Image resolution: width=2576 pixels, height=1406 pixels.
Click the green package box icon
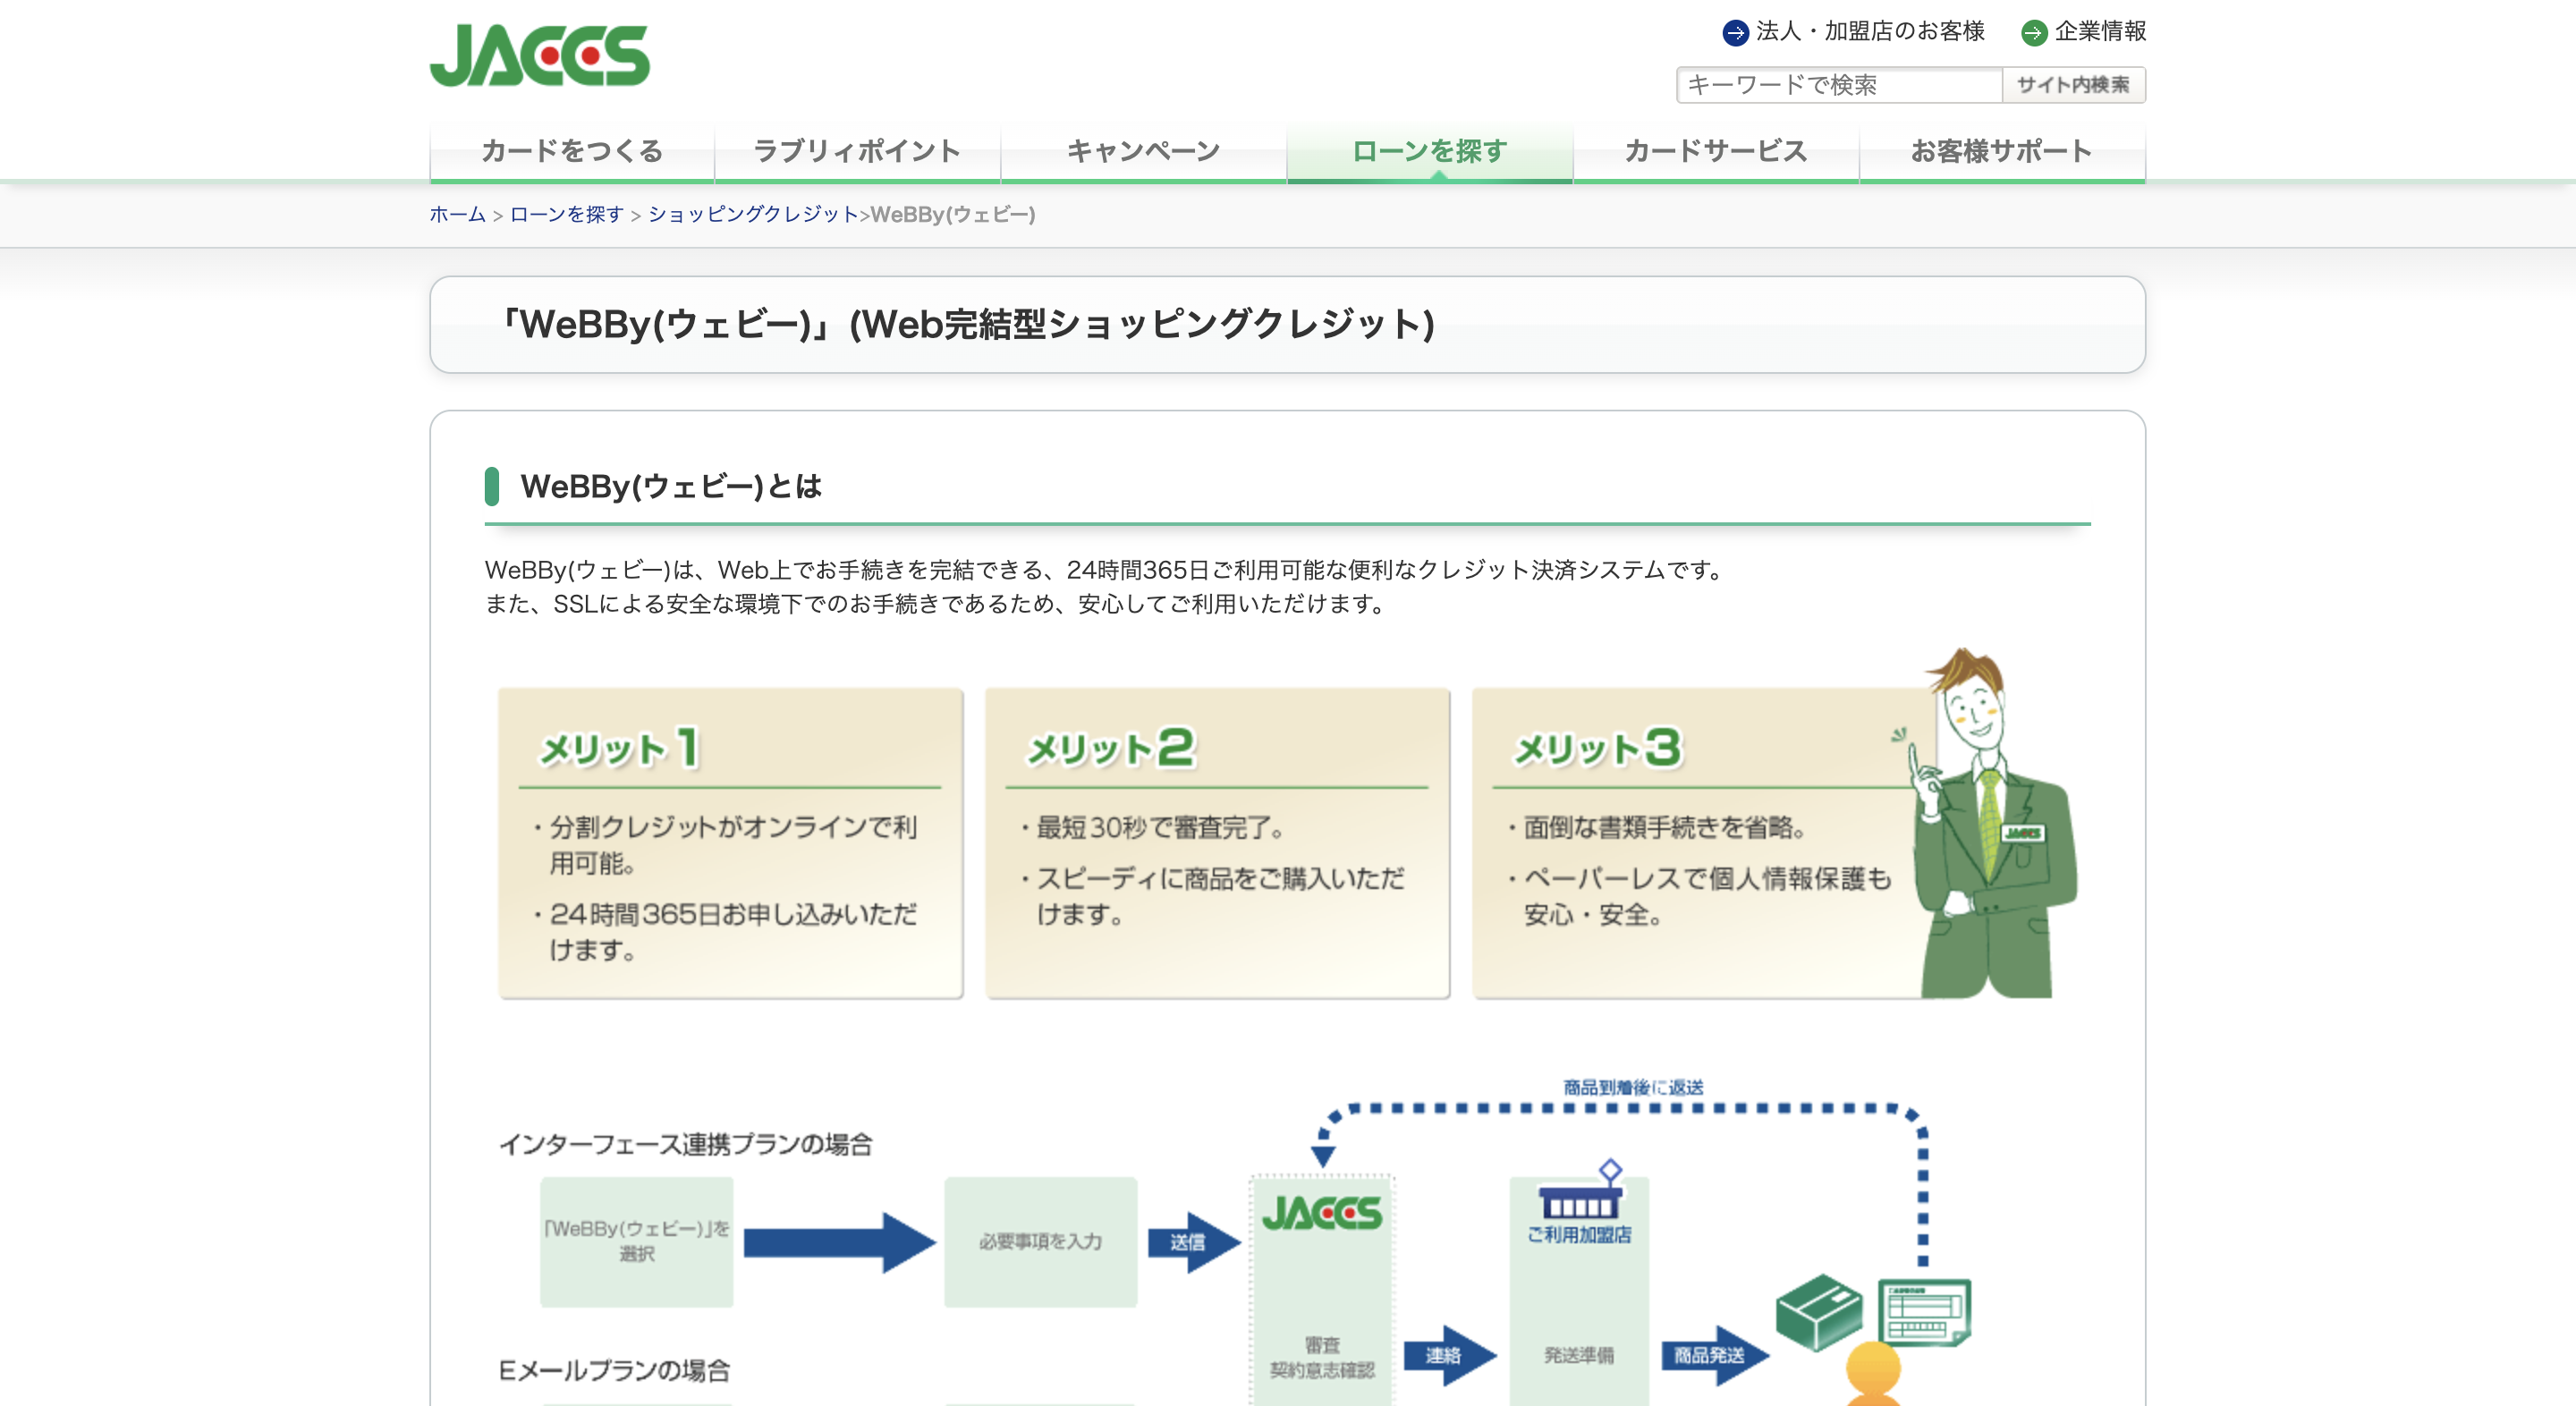1818,1312
